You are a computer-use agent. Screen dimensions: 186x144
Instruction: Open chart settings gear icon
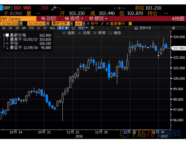point(174,28)
